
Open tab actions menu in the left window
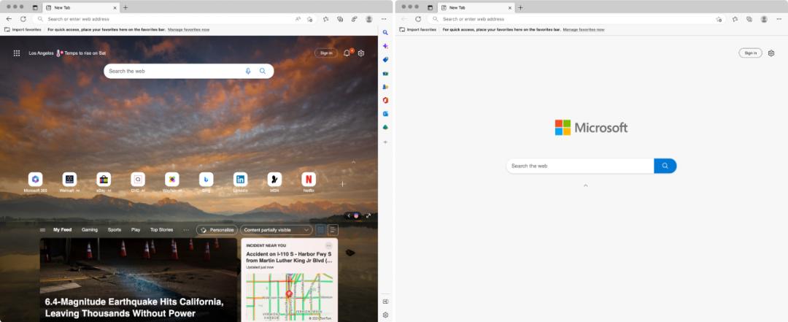point(35,7)
